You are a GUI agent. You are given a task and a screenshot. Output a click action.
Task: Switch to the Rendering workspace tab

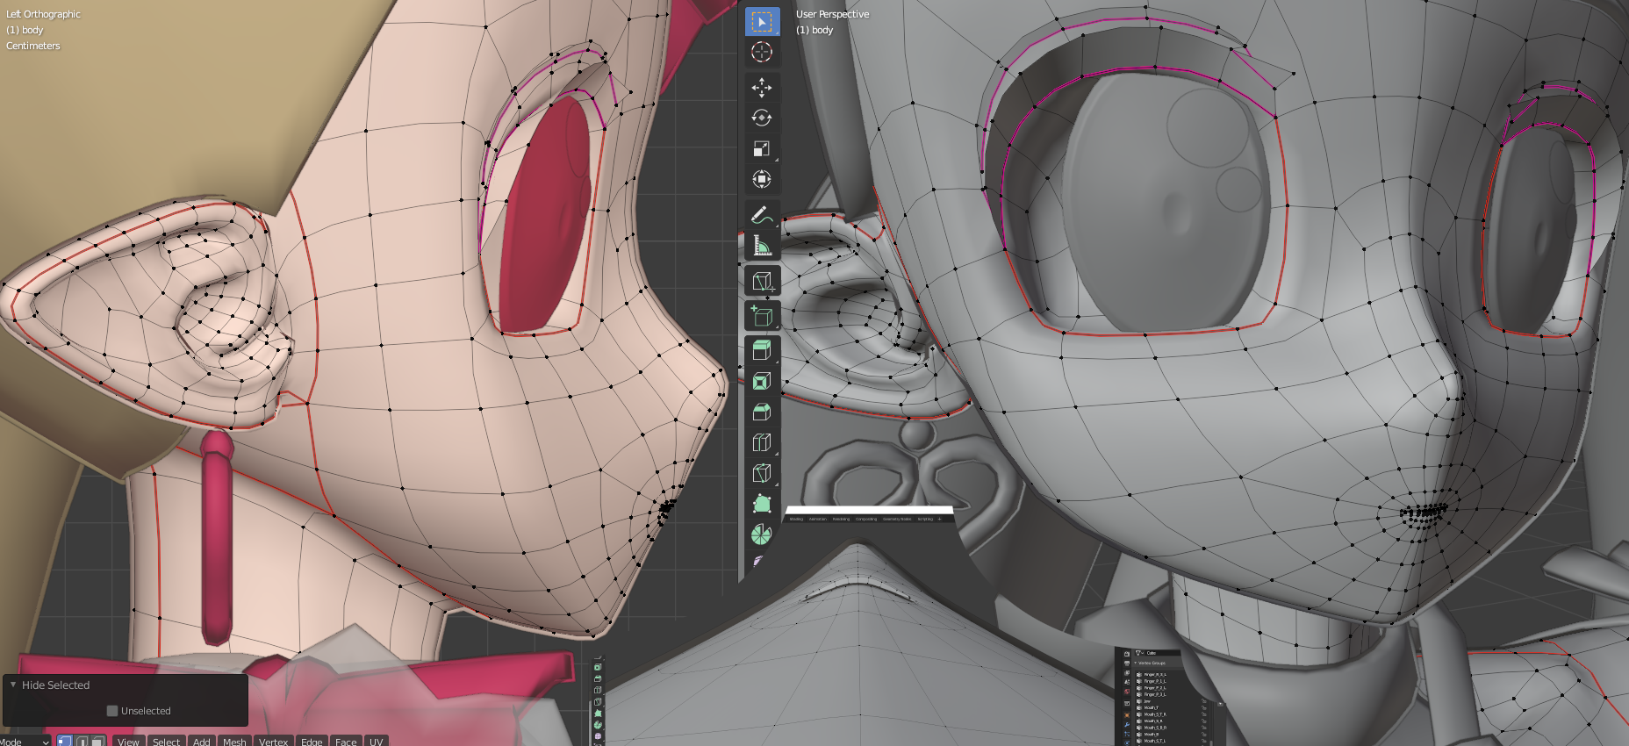pos(841,519)
